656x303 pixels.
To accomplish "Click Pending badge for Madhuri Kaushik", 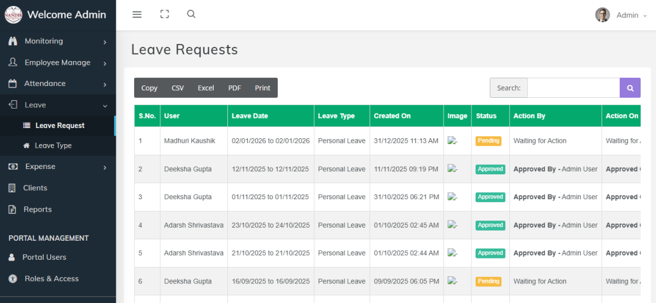I will (x=488, y=141).
